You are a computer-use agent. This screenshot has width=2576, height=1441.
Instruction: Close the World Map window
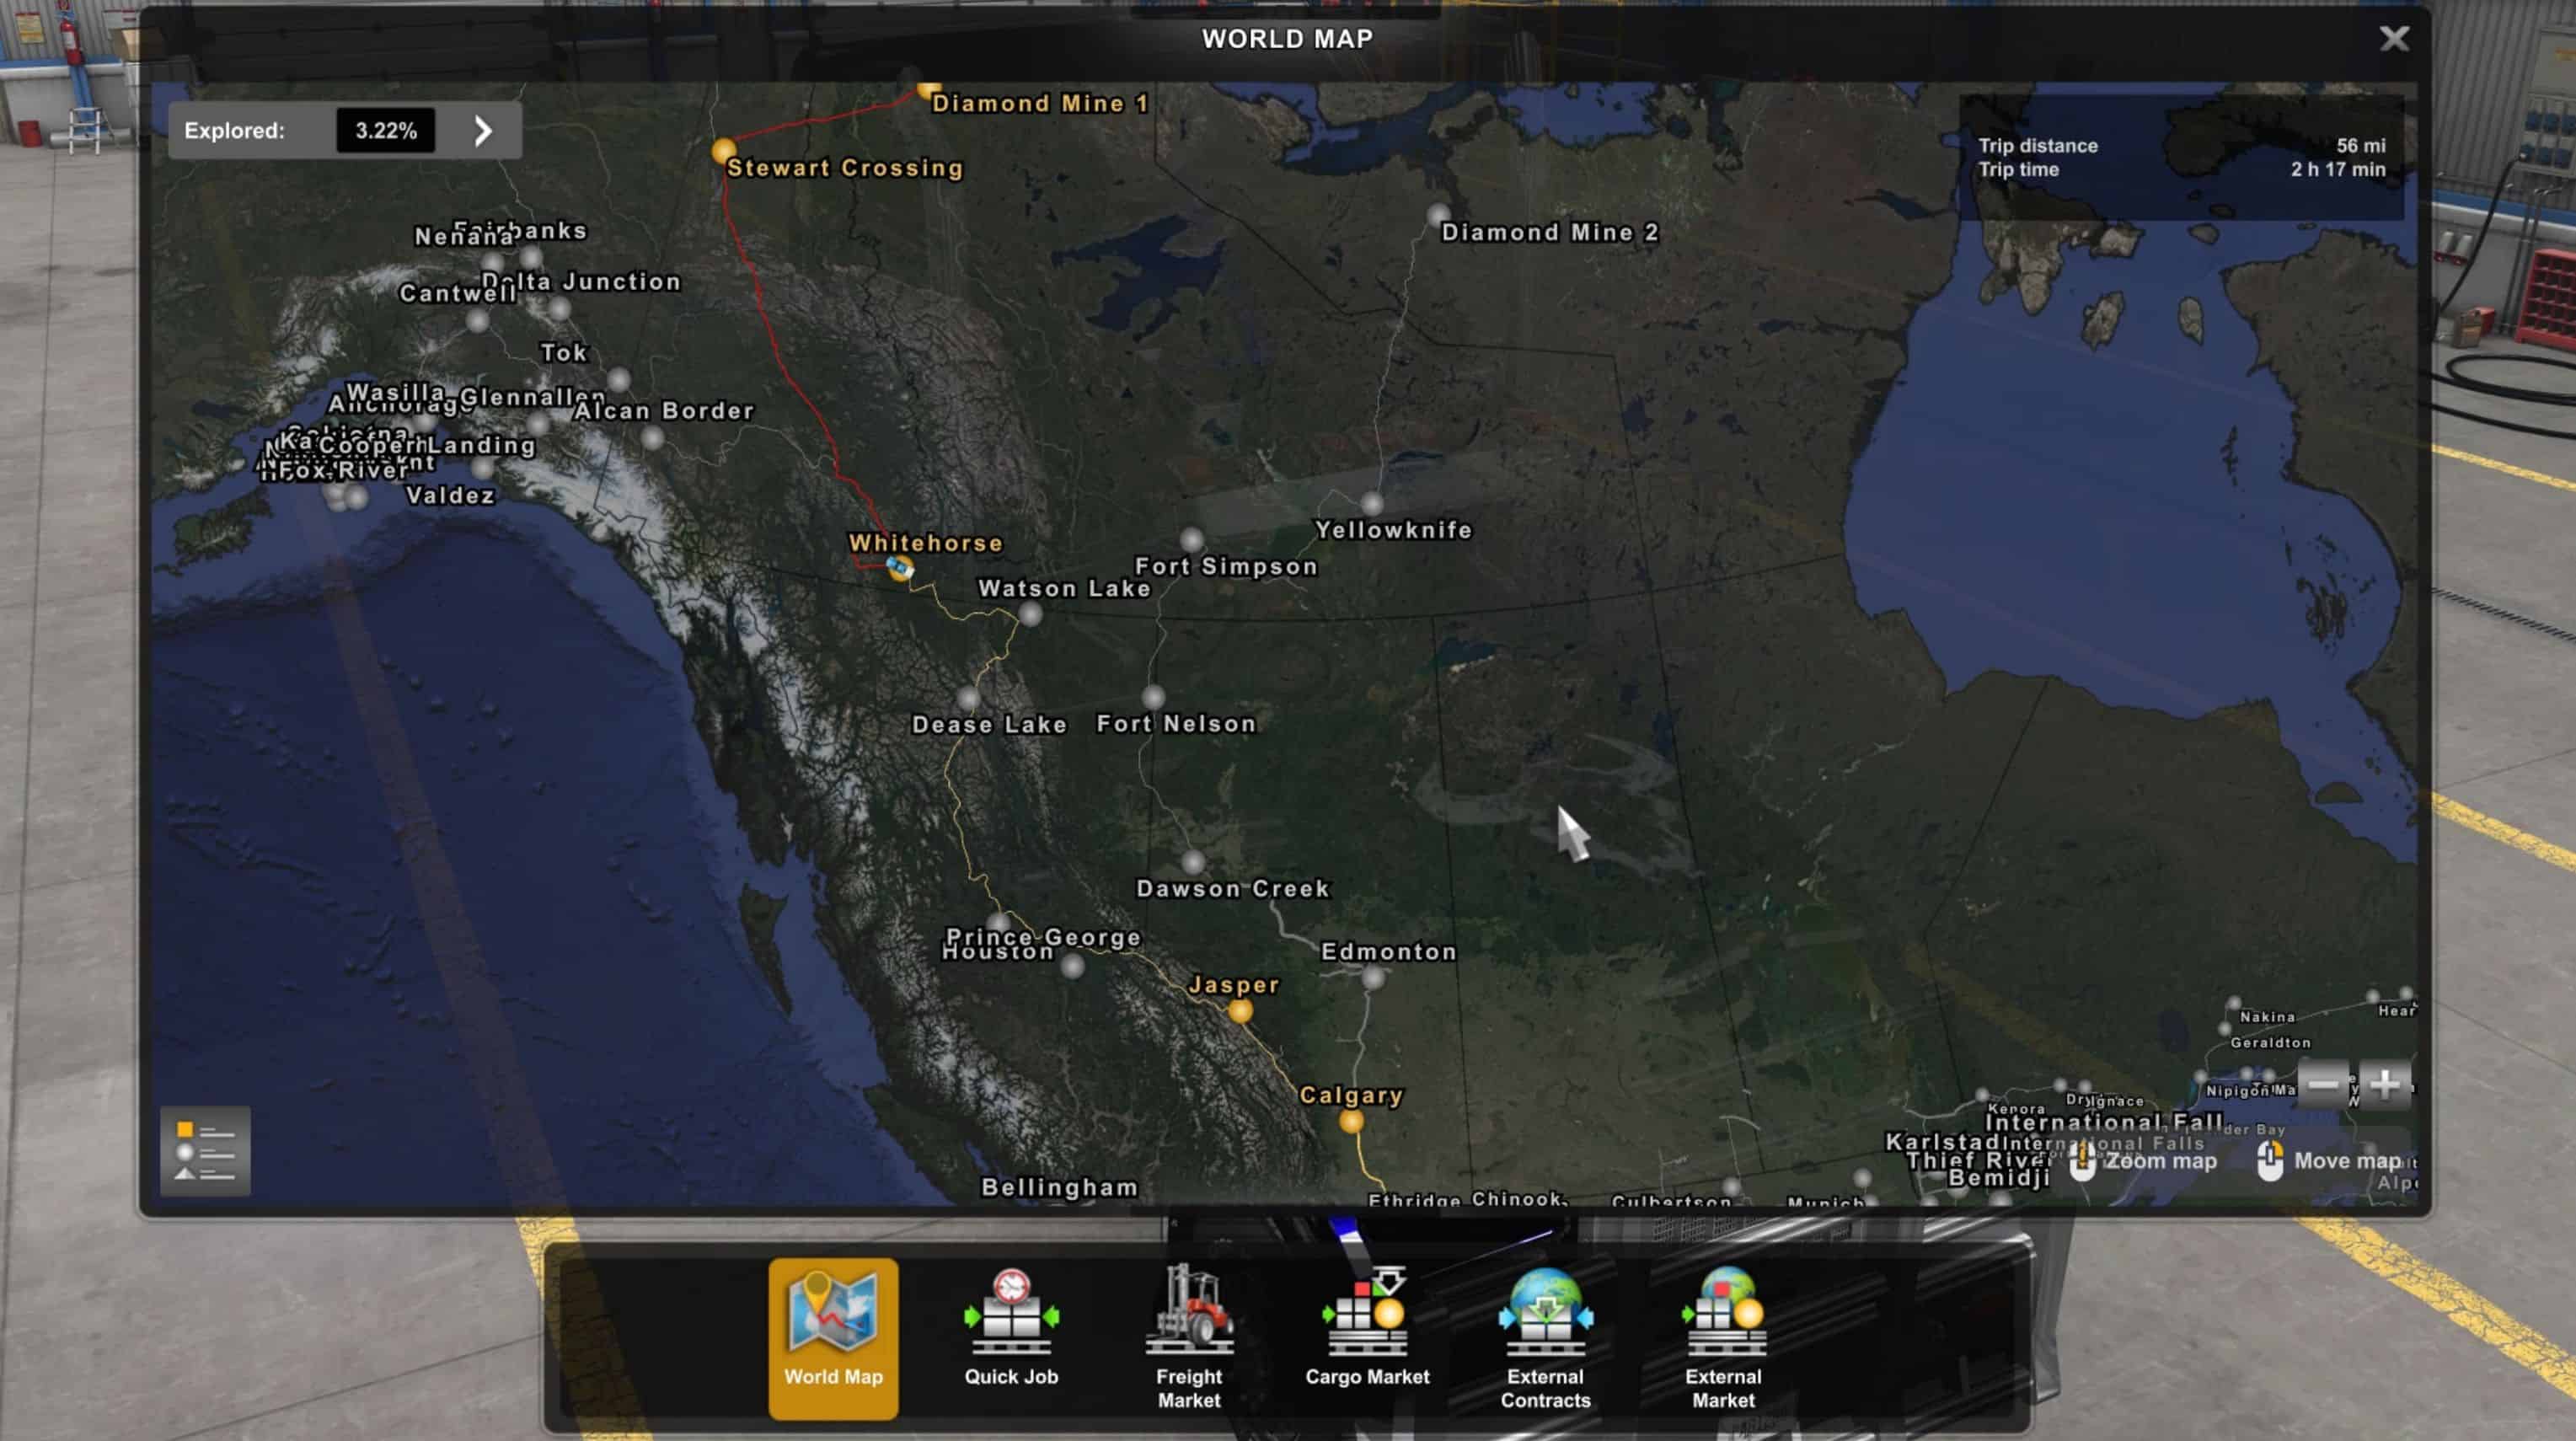[2393, 39]
